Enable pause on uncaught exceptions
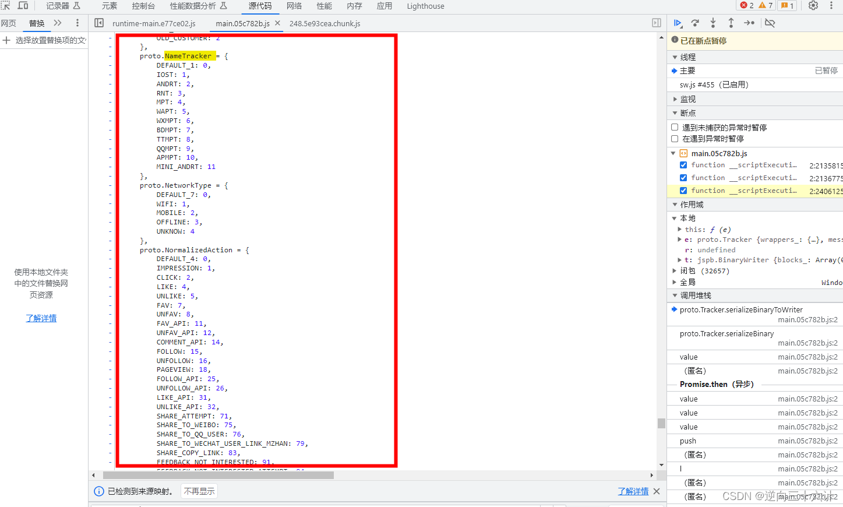 [675, 127]
